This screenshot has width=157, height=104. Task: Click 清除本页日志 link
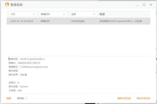pyautogui.click(x=124, y=98)
